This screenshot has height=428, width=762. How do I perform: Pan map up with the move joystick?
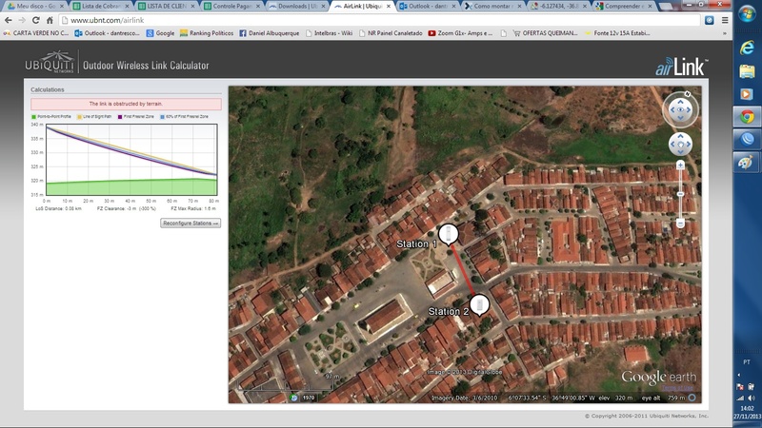tap(680, 137)
